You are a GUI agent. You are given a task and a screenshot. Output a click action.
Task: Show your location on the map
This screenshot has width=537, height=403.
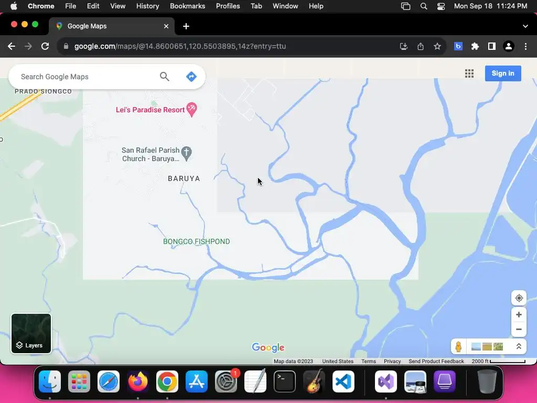coord(519,298)
